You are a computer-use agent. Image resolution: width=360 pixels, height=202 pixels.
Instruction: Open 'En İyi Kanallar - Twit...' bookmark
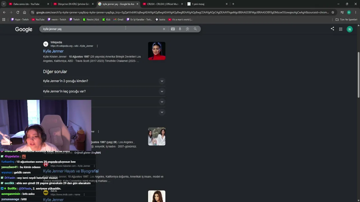pos(139,20)
